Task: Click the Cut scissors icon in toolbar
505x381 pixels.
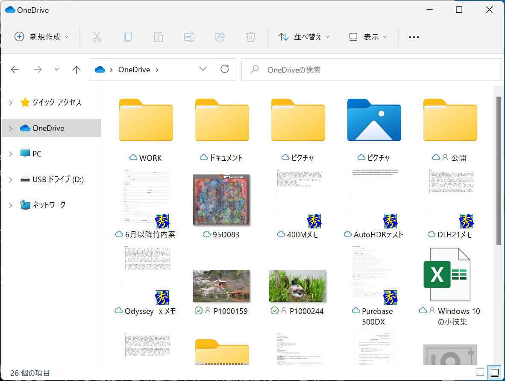Action: [x=97, y=37]
